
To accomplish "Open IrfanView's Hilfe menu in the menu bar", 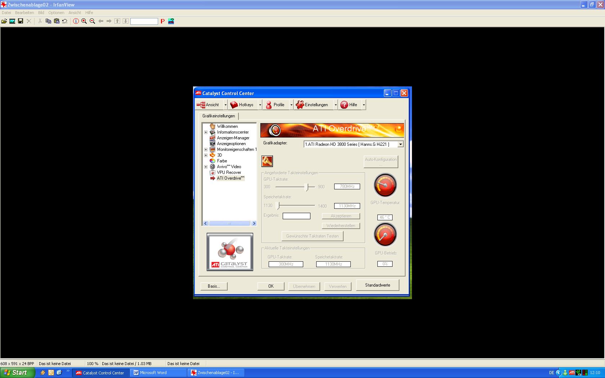I will click(x=89, y=13).
